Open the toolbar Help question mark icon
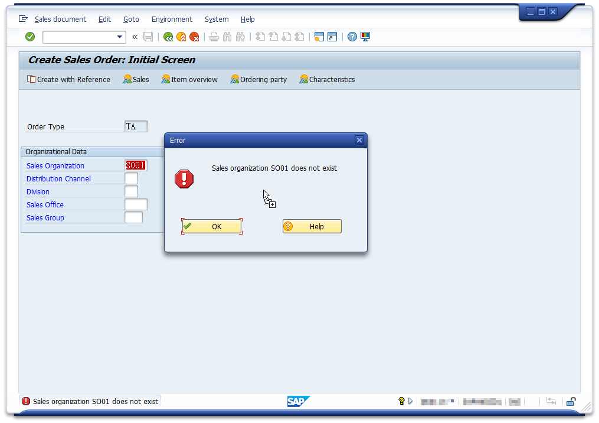Viewport: 599px width, 423px height. click(352, 37)
